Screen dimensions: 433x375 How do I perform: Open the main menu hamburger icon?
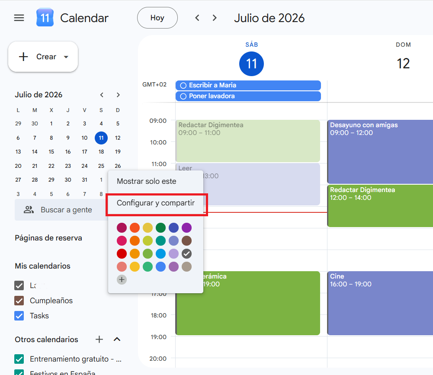pyautogui.click(x=19, y=18)
